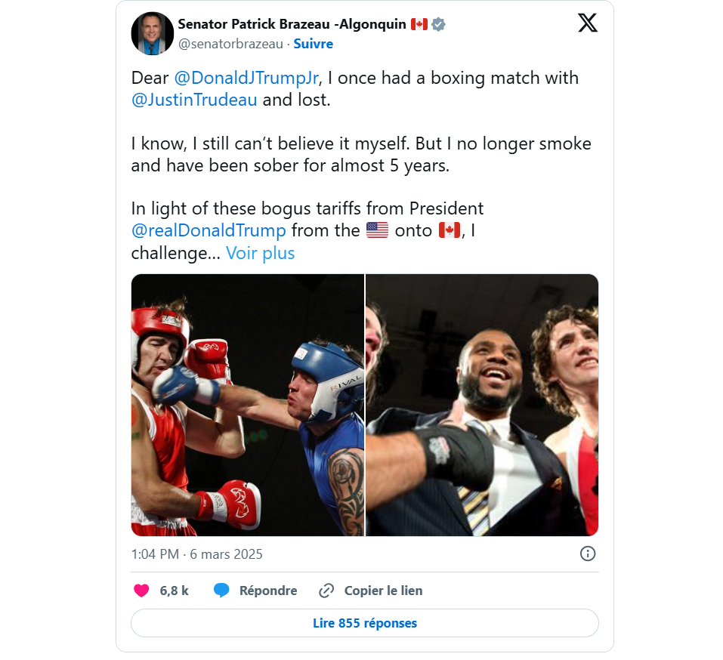Click the 6,8 k like count
Screen dimensions: 723x660
click(172, 591)
